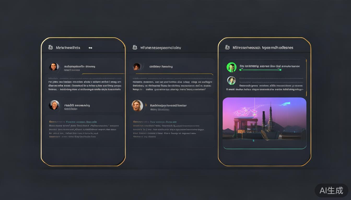Viewport: 351px width, 200px height.
Task: Click the green-ringed avatar in the right panel
Action: point(231,67)
